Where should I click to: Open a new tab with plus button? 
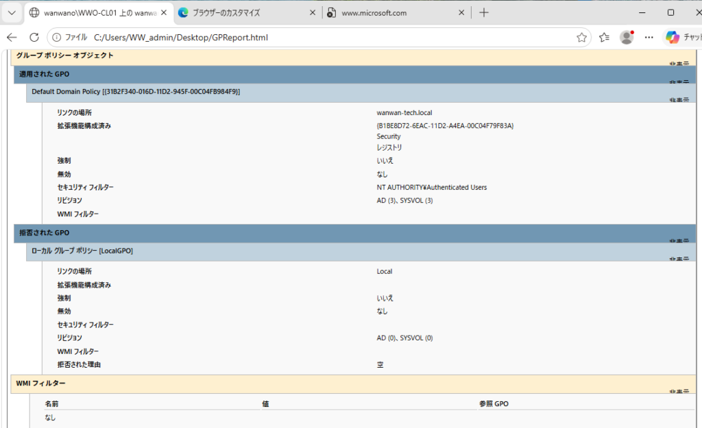pos(483,13)
